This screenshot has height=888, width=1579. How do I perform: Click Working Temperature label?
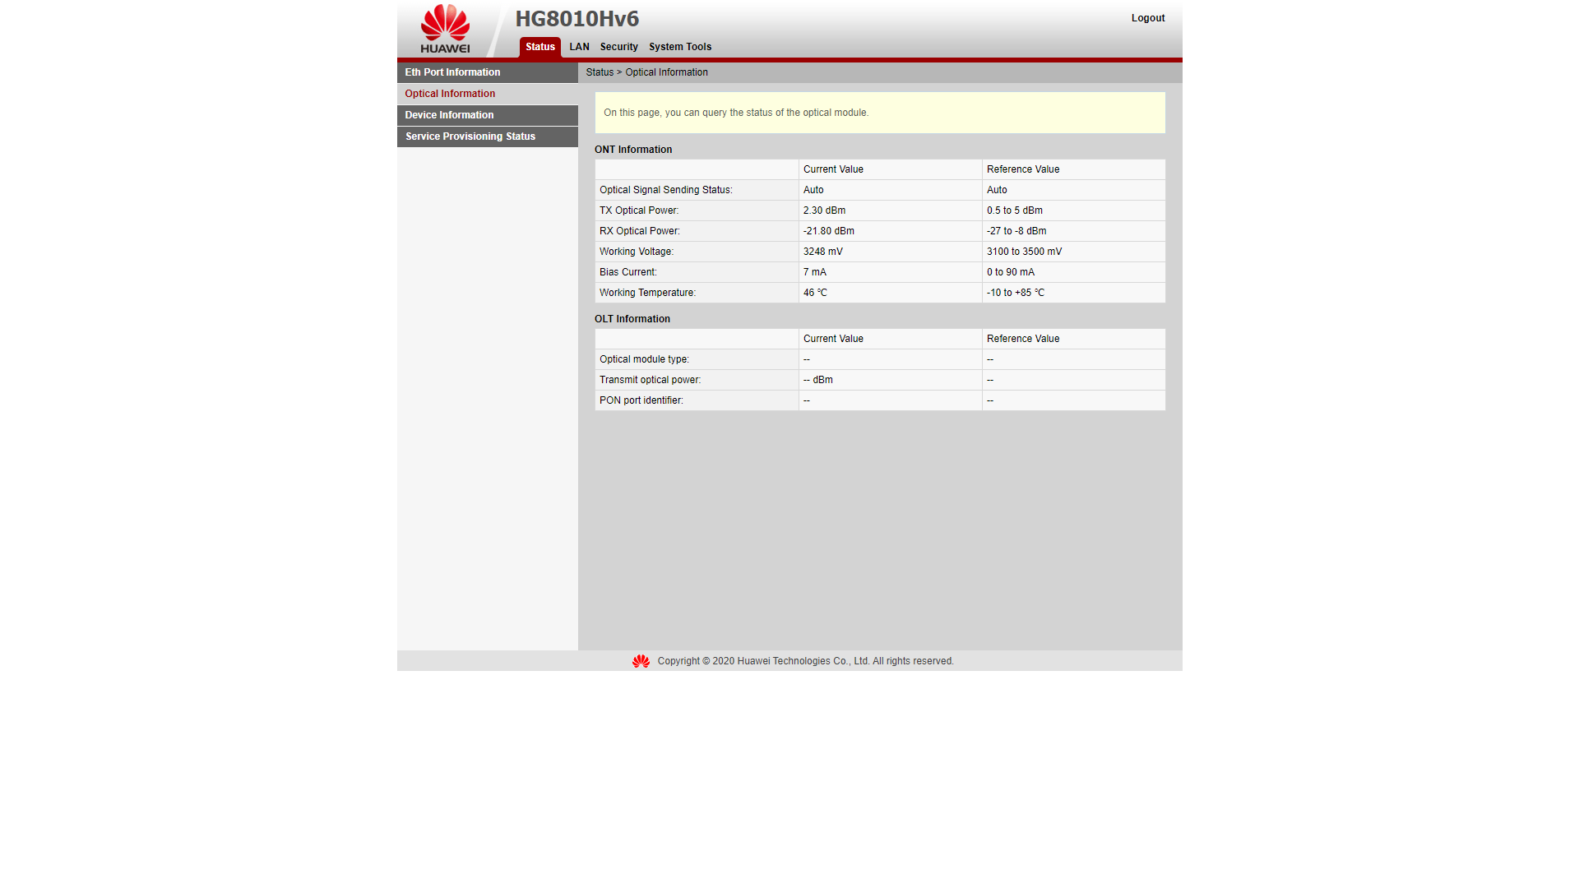647,293
